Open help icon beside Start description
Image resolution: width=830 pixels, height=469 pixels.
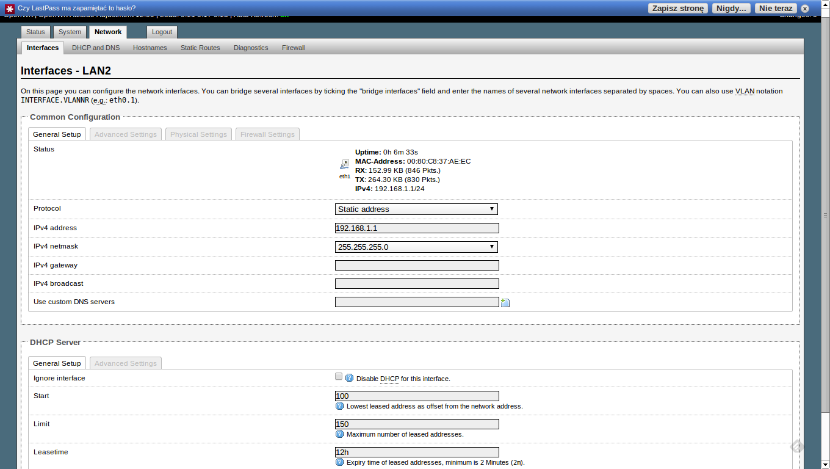[340, 406]
